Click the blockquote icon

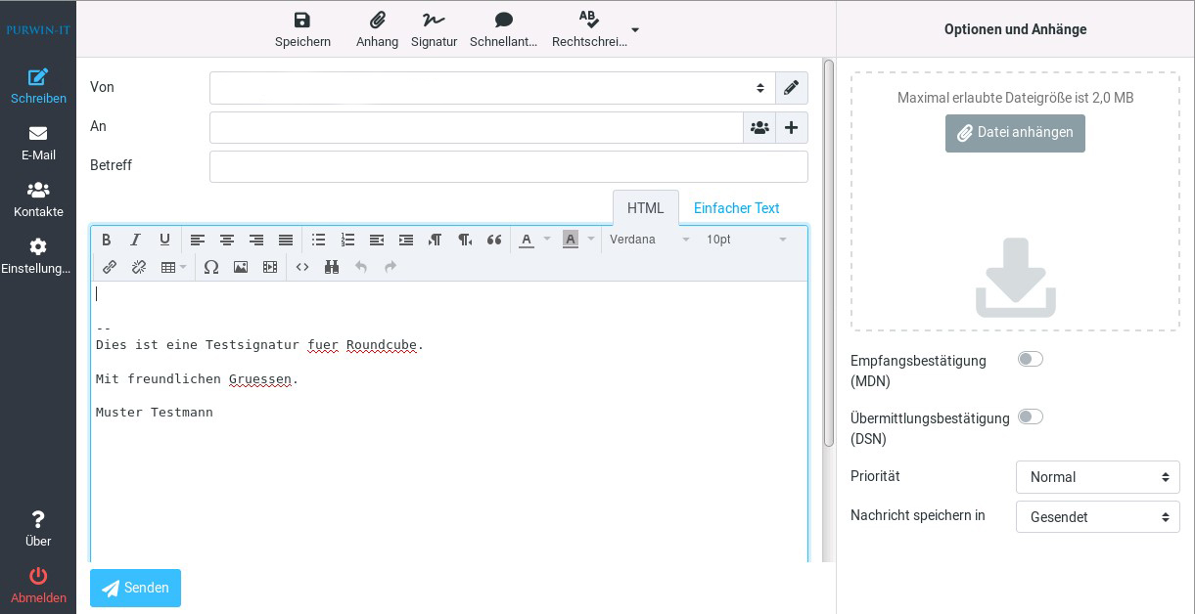[x=494, y=240]
